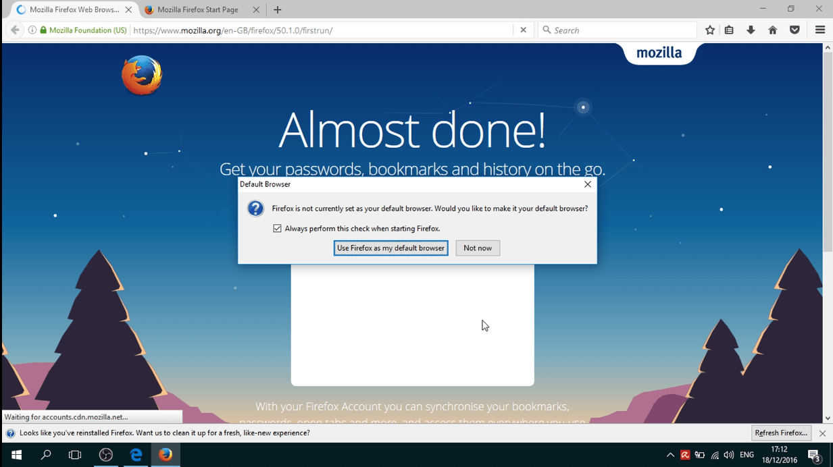833x467 pixels.
Task: Choose Not now in Default Browser dialog
Action: (478, 248)
